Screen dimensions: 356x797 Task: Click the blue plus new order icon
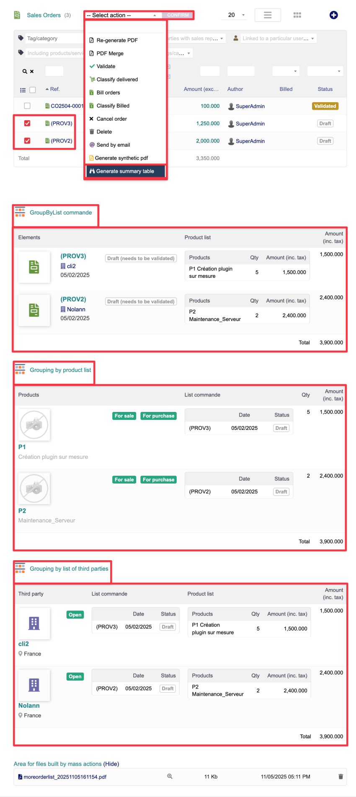333,15
